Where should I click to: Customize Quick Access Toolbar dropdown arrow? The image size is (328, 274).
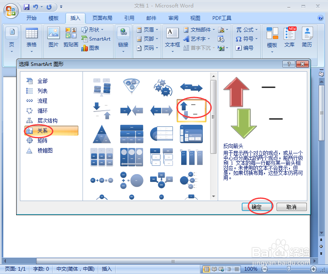[61, 7]
